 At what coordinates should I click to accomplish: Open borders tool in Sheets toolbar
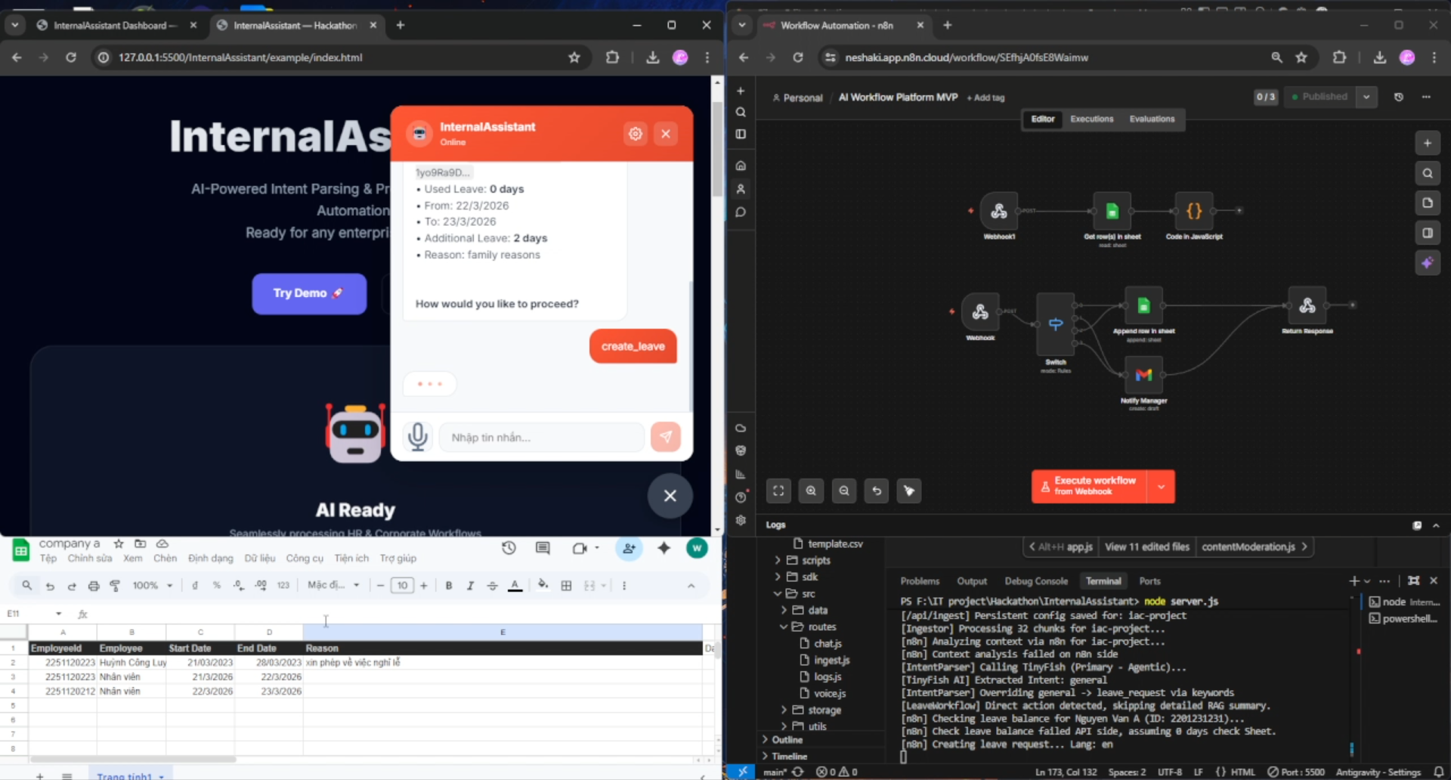point(566,586)
